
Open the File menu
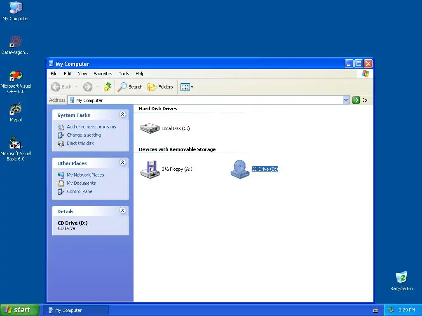(x=54, y=74)
